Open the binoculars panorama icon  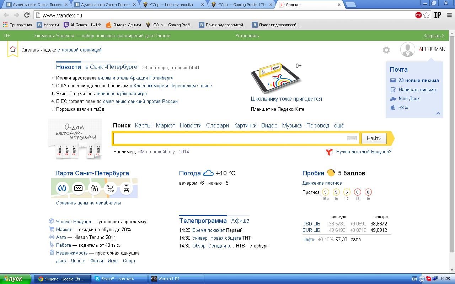pos(95,188)
